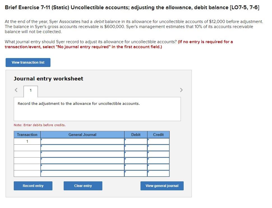Click the View transaction list button

pos(28,62)
